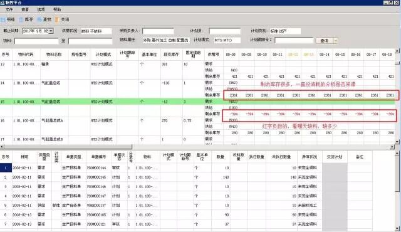The height and width of the screenshot is (232, 401).
Task: Click date 2008-02-13 in detail row 6
Action: [x=22, y=215]
